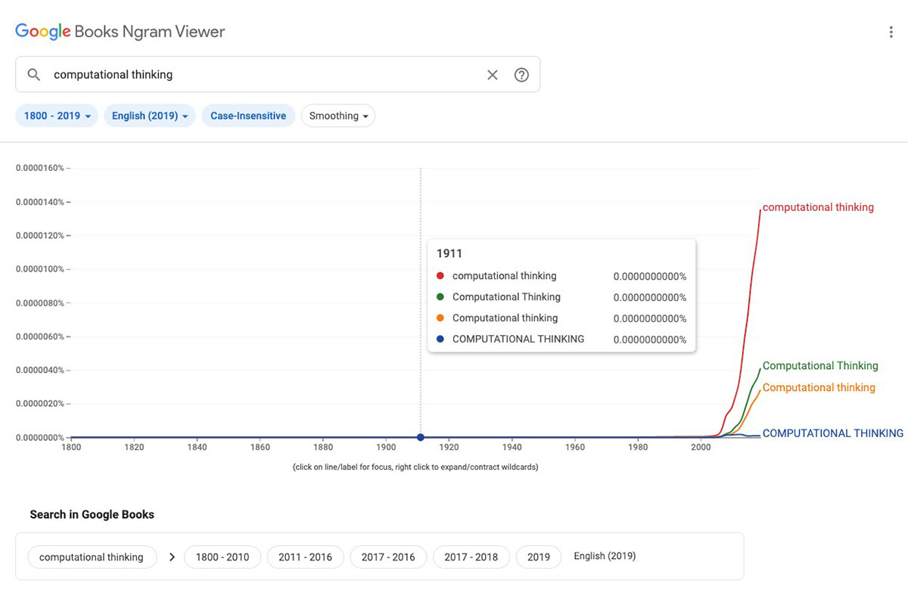Click the blue swatch in the 1911 tooltip
This screenshot has width=908, height=605.
click(x=440, y=340)
